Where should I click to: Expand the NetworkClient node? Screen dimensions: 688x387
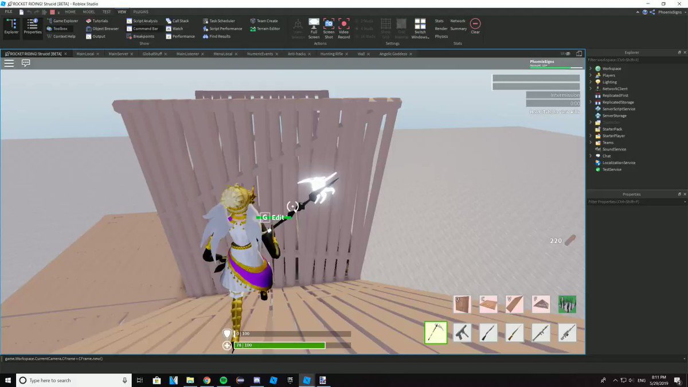[591, 89]
